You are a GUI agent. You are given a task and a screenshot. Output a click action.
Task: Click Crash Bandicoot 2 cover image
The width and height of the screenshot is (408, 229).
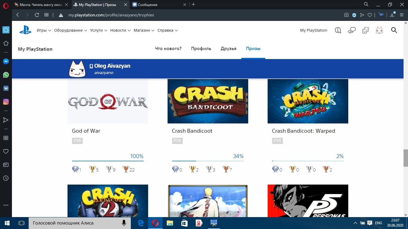108,201
